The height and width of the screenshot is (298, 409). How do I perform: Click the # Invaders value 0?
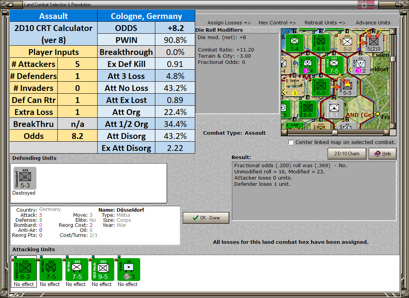77,88
